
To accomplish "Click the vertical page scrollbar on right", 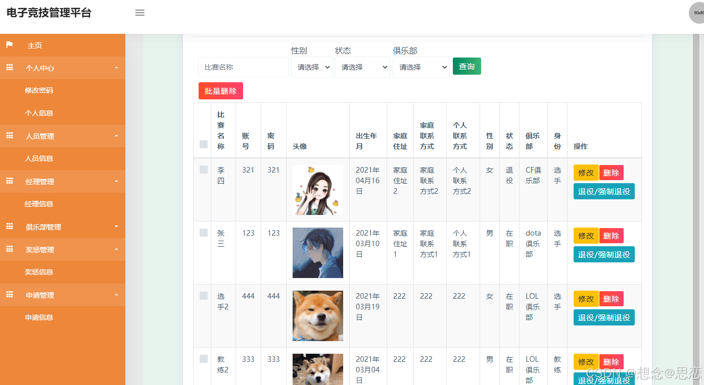I will [696, 209].
